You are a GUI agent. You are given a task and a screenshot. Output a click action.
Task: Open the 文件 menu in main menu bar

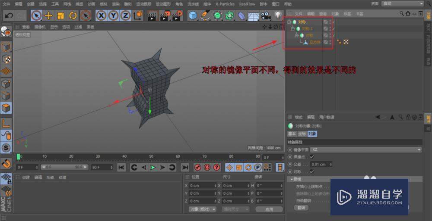[x=6, y=4]
